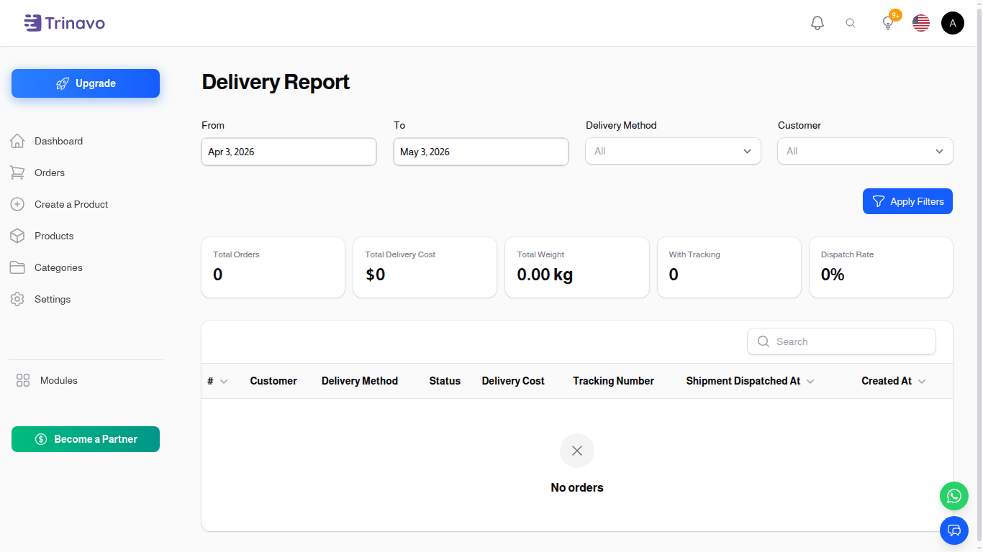
Task: Click the With Tracking card
Action: pos(729,267)
